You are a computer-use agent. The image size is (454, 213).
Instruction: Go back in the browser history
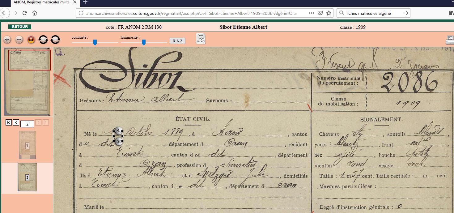click(x=5, y=13)
